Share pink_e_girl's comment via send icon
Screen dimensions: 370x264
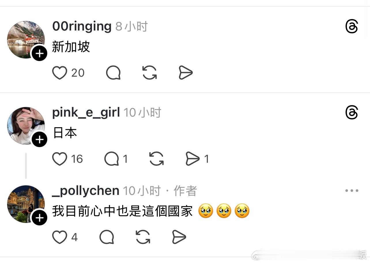click(x=192, y=159)
